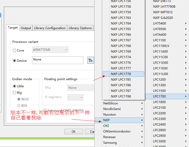
Task: Pick NXP LPC1774 device
Action: click(x=123, y=57)
